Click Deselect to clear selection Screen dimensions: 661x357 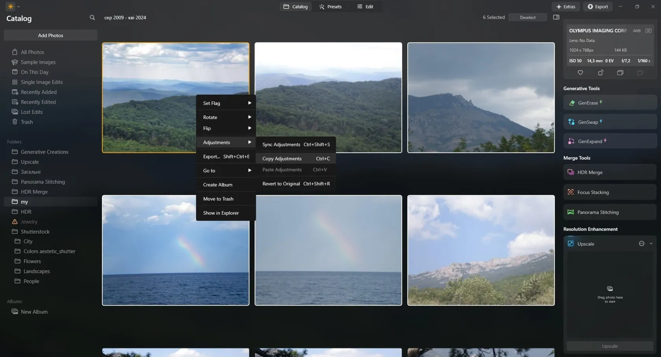tap(527, 17)
